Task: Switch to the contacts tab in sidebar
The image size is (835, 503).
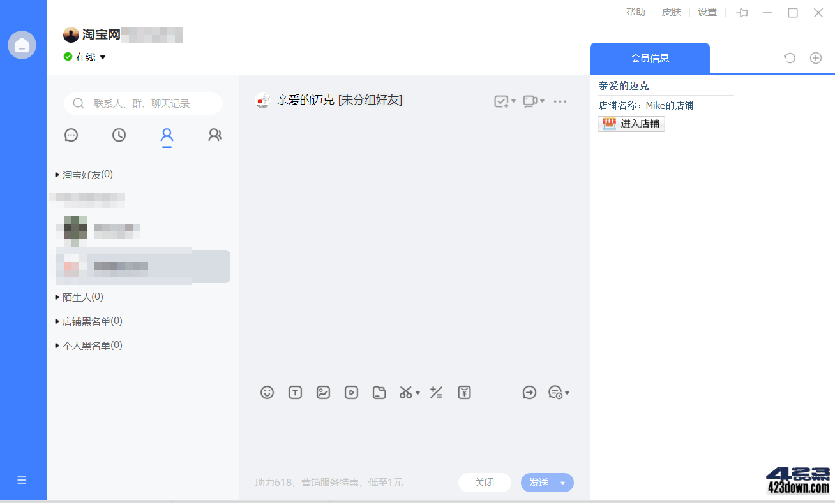Action: click(x=167, y=135)
